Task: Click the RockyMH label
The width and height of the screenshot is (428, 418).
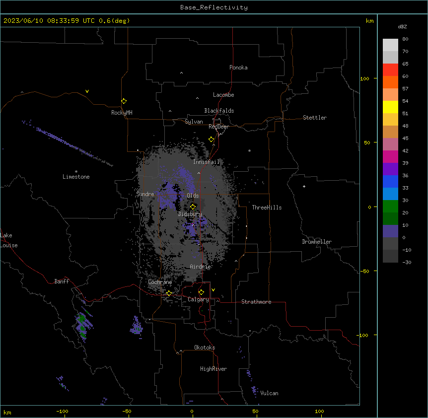Action: tap(122, 113)
